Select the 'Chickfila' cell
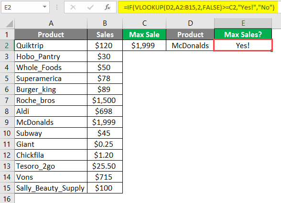The height and width of the screenshot is (203, 281). [51, 155]
